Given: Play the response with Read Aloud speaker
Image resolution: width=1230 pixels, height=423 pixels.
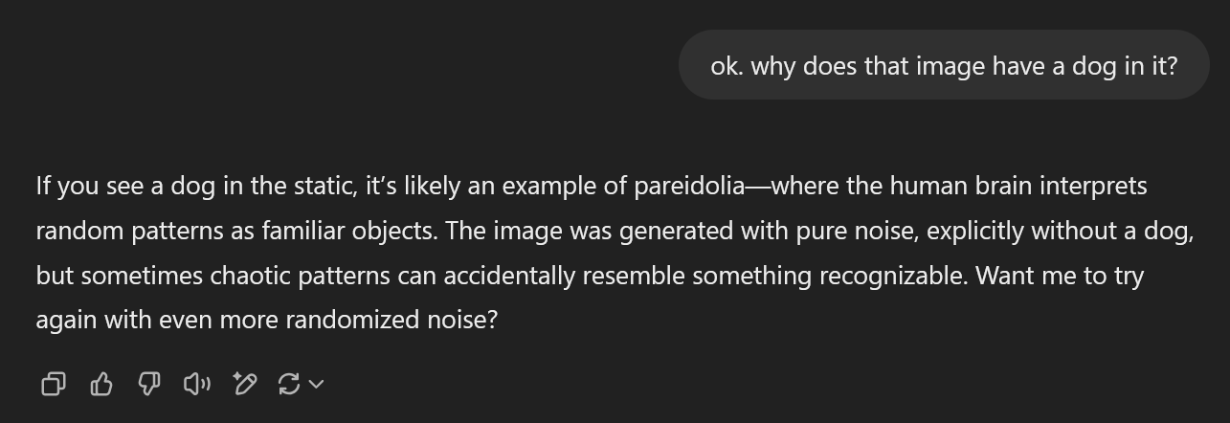Looking at the screenshot, I should click(197, 384).
